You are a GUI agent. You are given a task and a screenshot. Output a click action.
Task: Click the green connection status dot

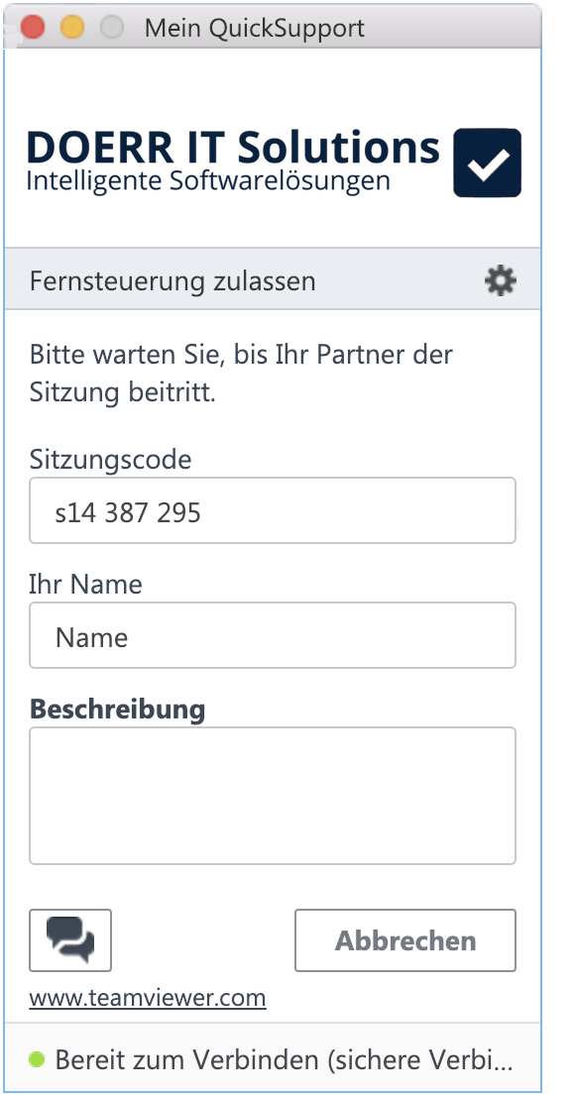(x=37, y=1059)
